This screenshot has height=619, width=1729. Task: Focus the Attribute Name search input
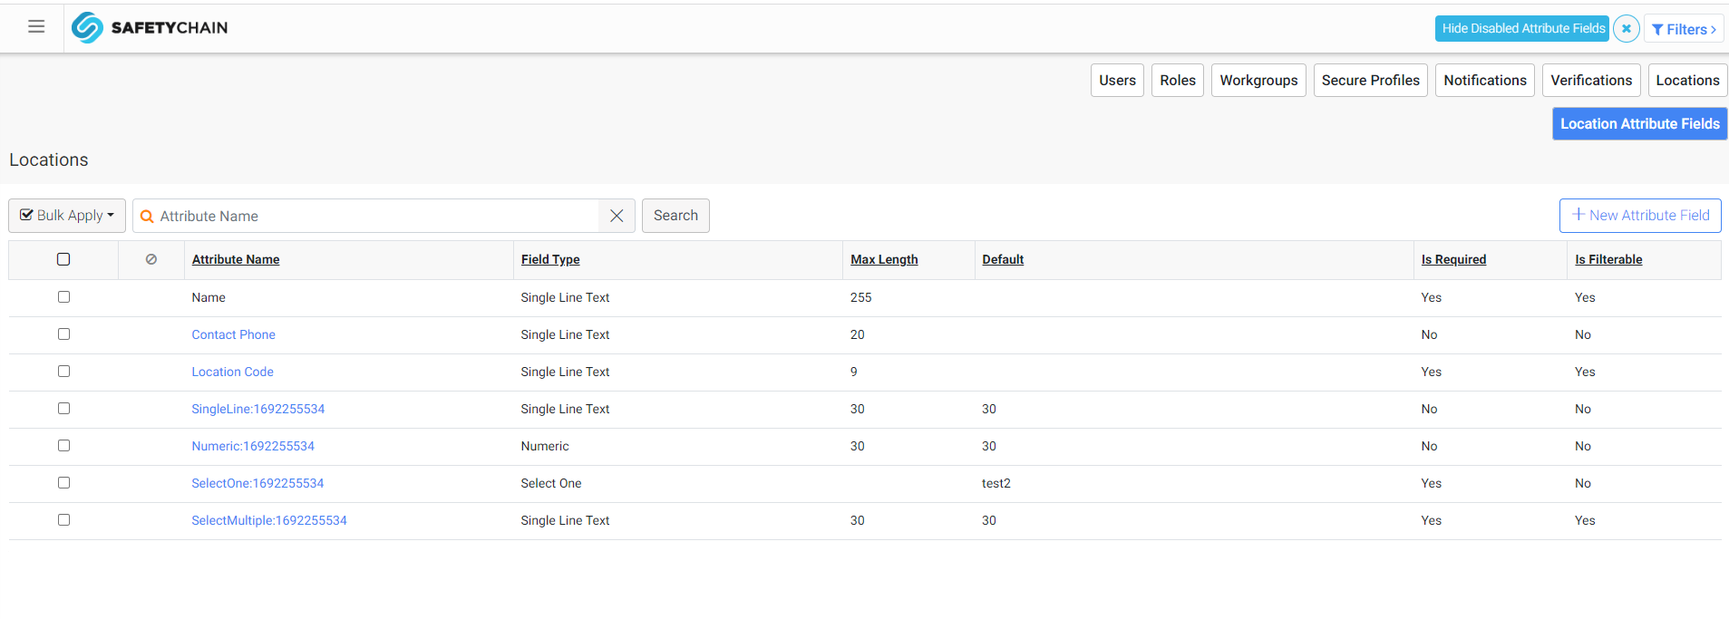pyautogui.click(x=376, y=216)
